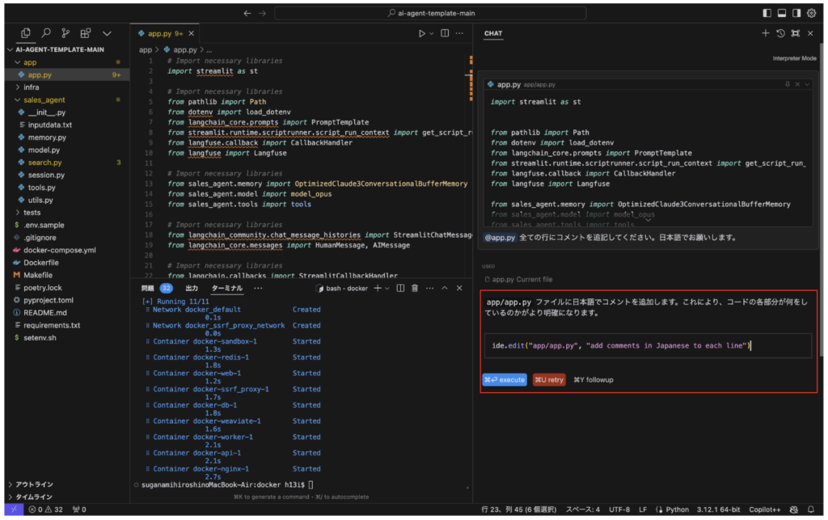The image size is (828, 520).
Task: Open the Extensions view icon
Action: point(86,33)
